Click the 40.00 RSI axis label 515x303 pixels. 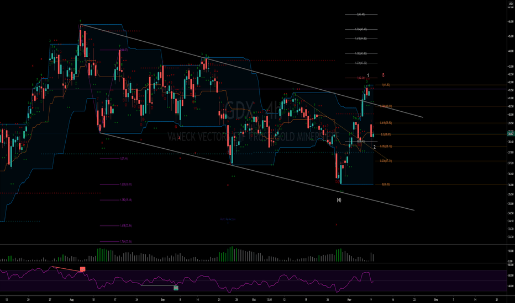[511, 286]
